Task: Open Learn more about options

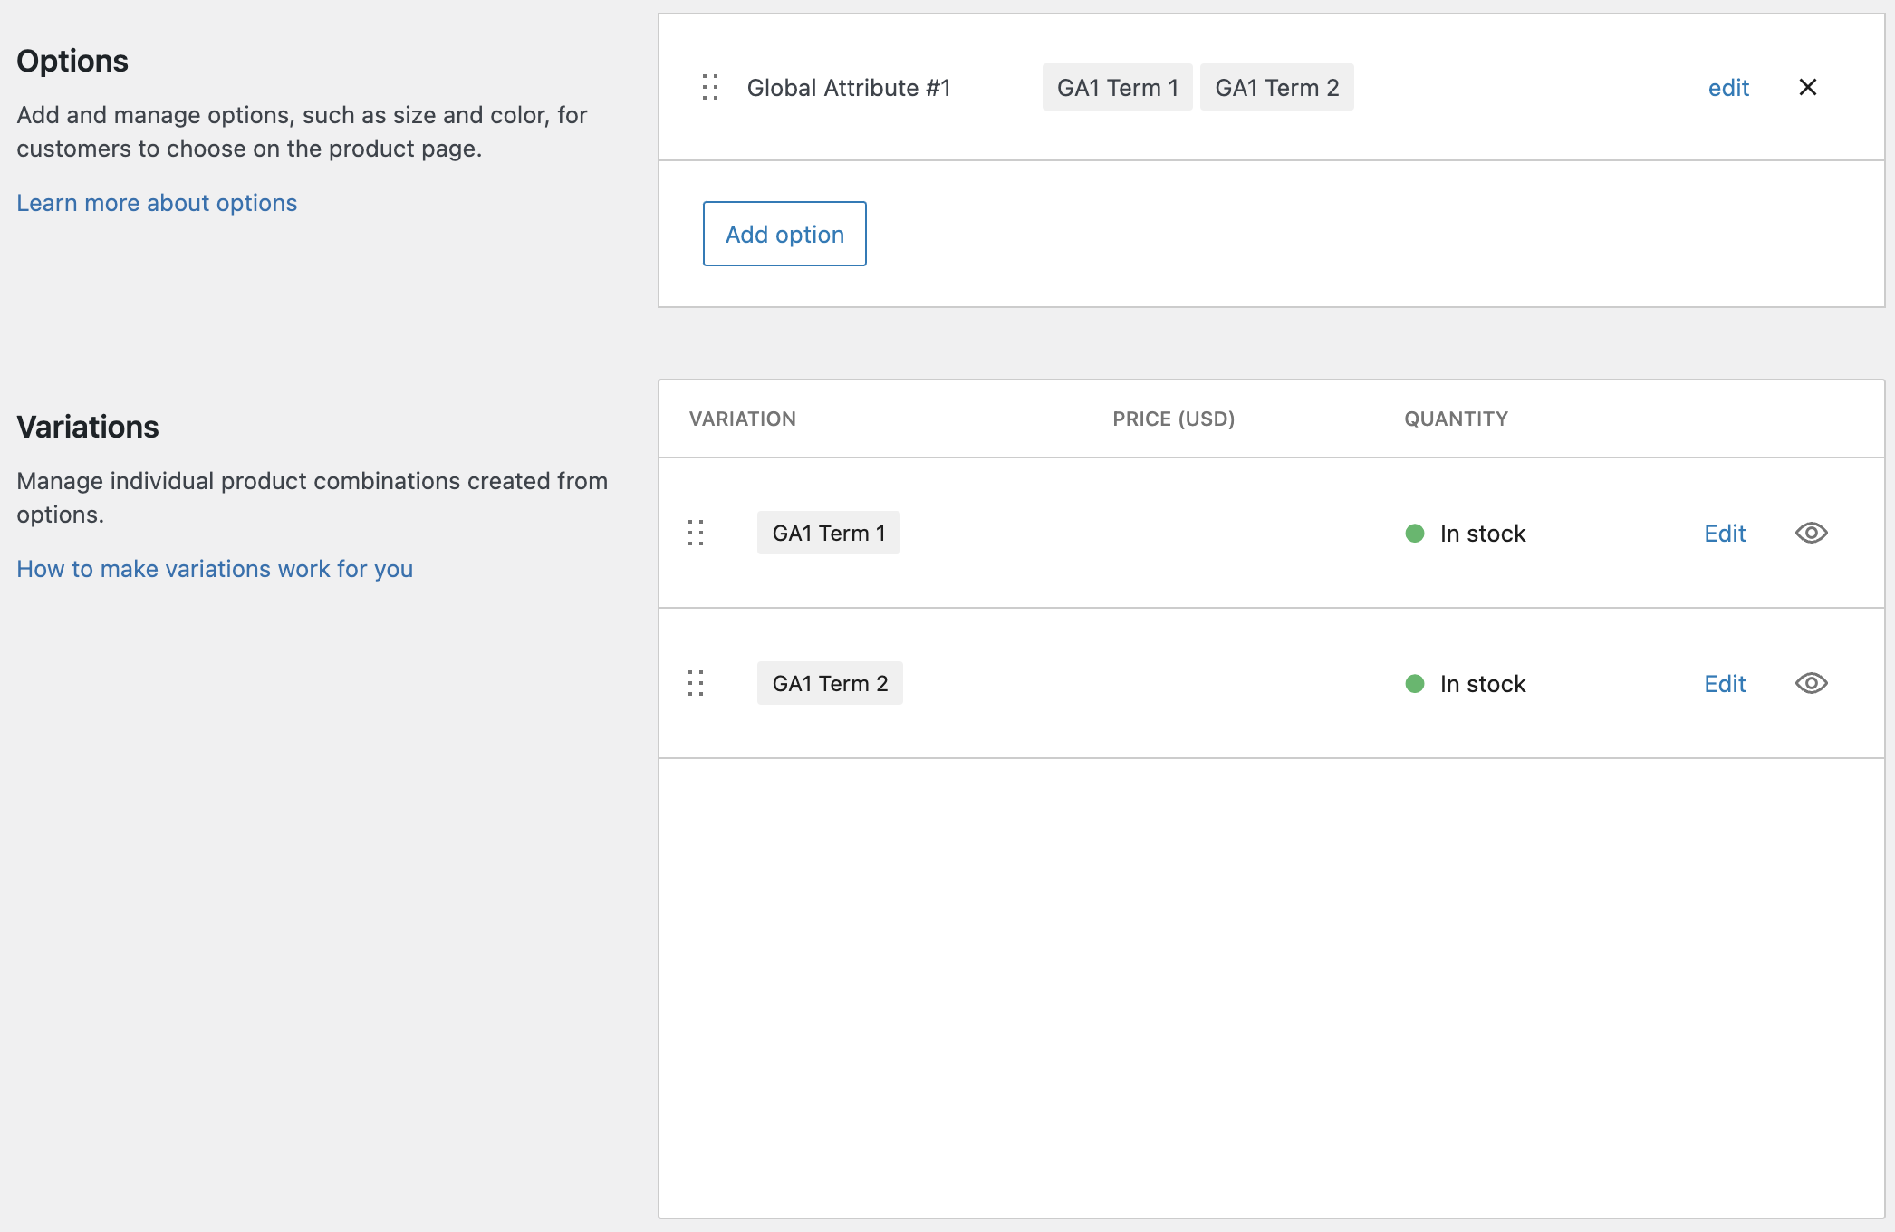Action: (x=156, y=202)
